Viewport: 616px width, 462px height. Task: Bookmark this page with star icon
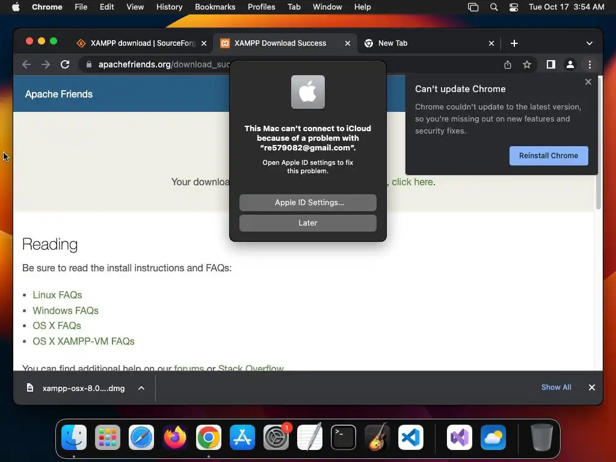527,64
